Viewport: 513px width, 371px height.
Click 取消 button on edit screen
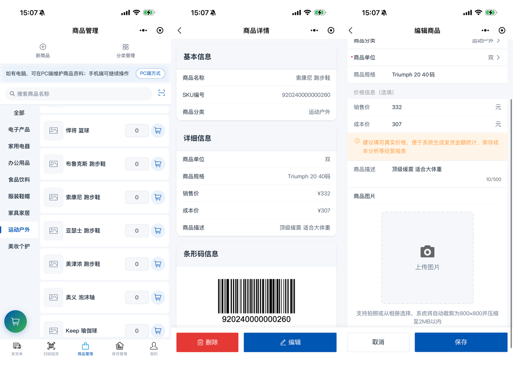(378, 342)
